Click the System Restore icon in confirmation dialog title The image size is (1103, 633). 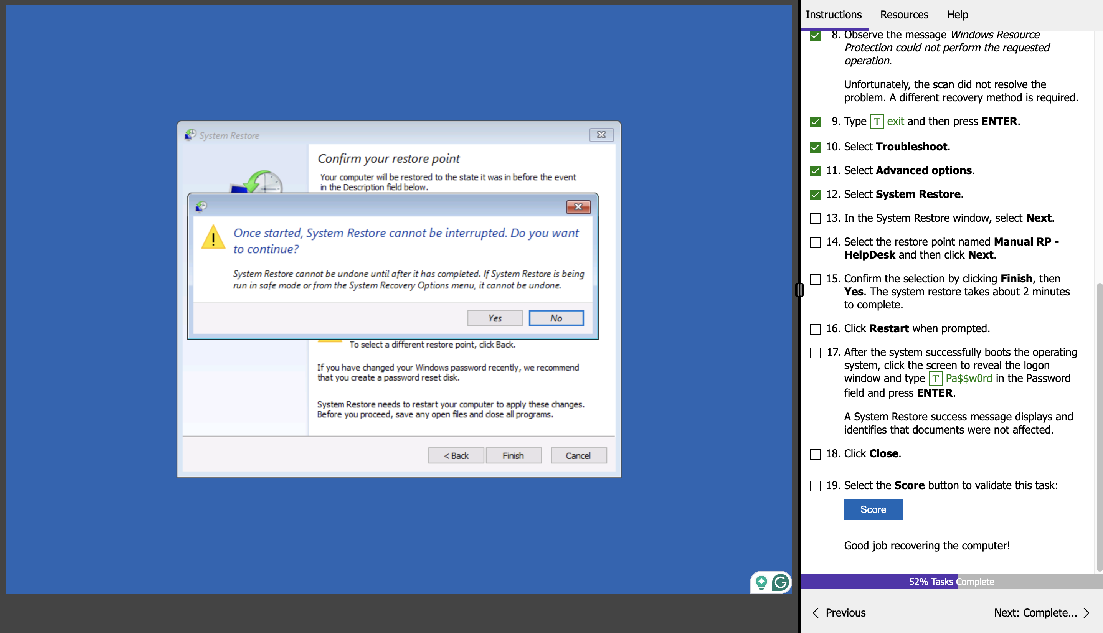(201, 206)
